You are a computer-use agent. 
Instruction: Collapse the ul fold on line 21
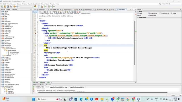pyautogui.click(x=38, y=55)
